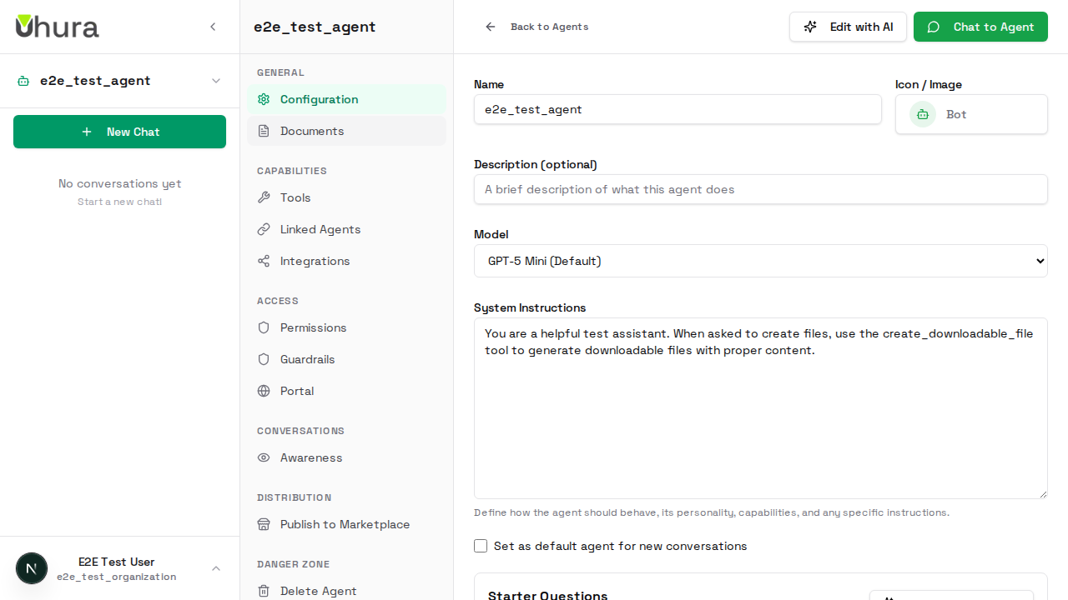Open Edit with AI

tap(848, 27)
